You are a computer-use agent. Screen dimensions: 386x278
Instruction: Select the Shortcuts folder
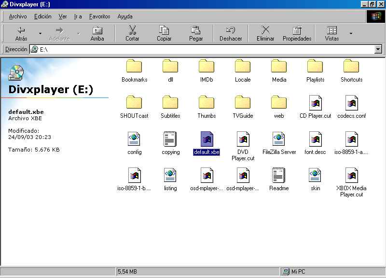point(351,70)
